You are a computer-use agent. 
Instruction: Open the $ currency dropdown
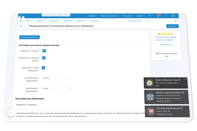click(166, 16)
